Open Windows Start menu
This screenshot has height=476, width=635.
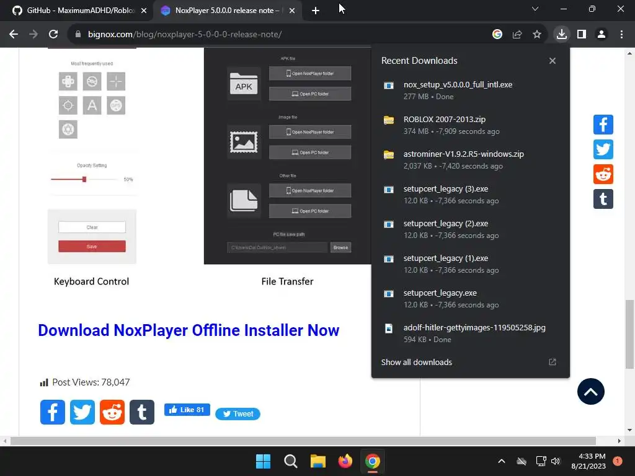click(x=263, y=461)
